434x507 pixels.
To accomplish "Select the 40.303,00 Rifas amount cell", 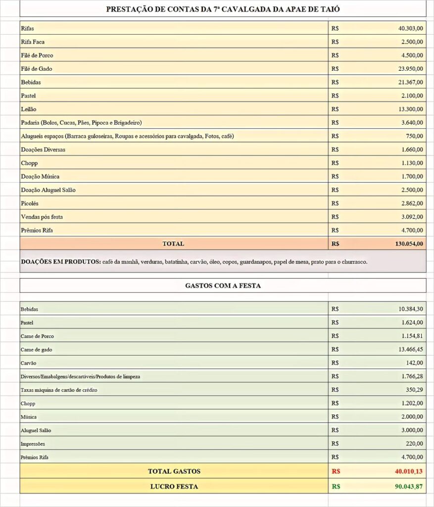I will 377,28.
